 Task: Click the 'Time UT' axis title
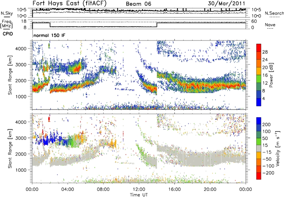(139, 195)
